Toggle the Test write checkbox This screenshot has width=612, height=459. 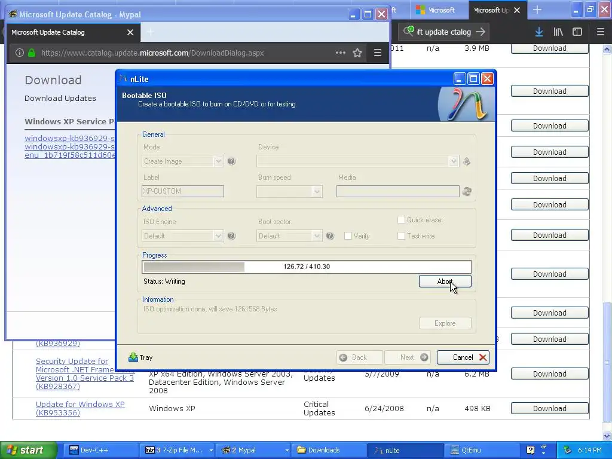pos(401,235)
